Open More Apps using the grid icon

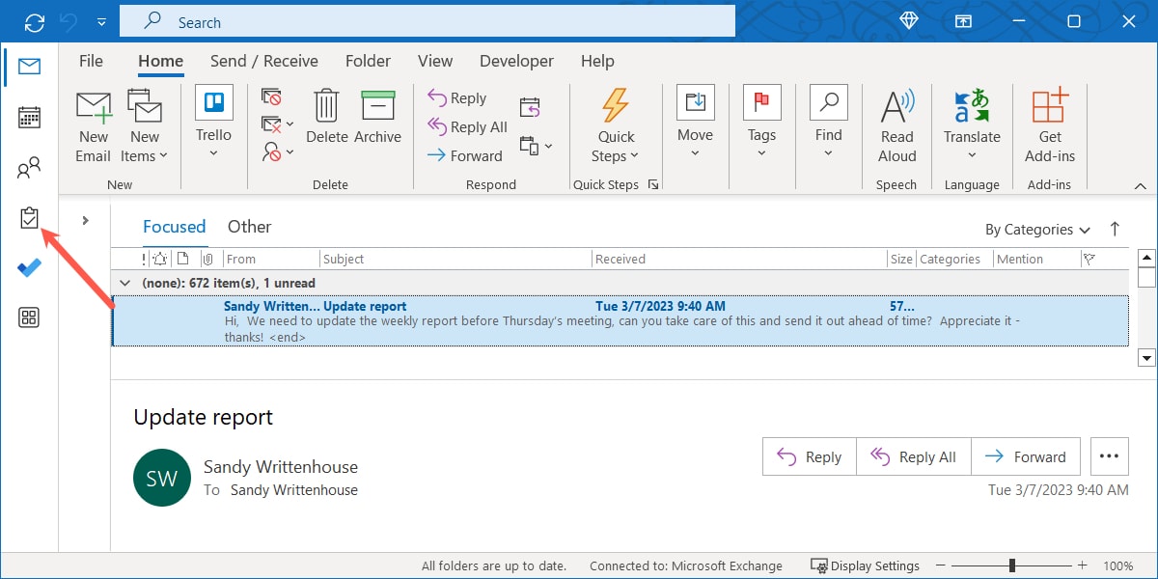pyautogui.click(x=29, y=317)
